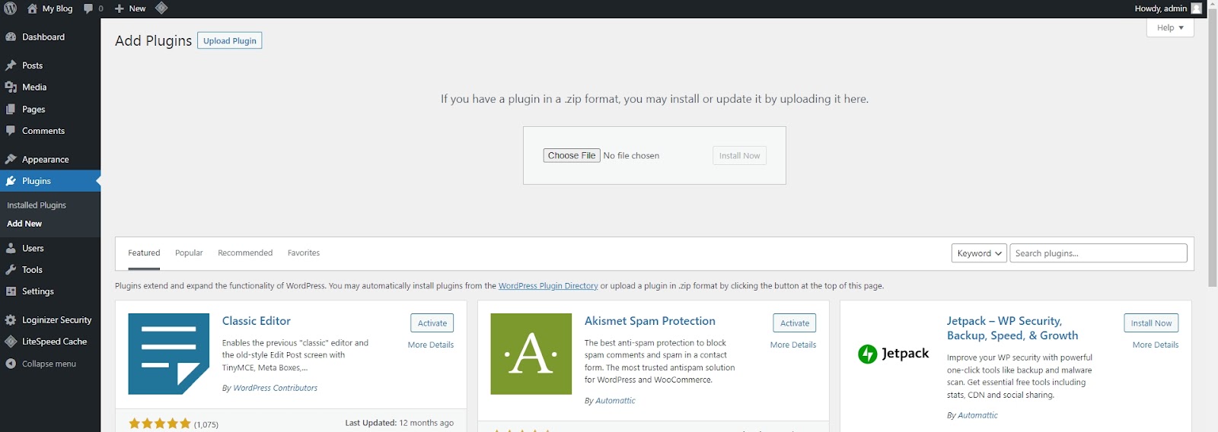The width and height of the screenshot is (1218, 432).
Task: Click the LiteSpeed Cache sidebar icon
Action: pyautogui.click(x=11, y=341)
